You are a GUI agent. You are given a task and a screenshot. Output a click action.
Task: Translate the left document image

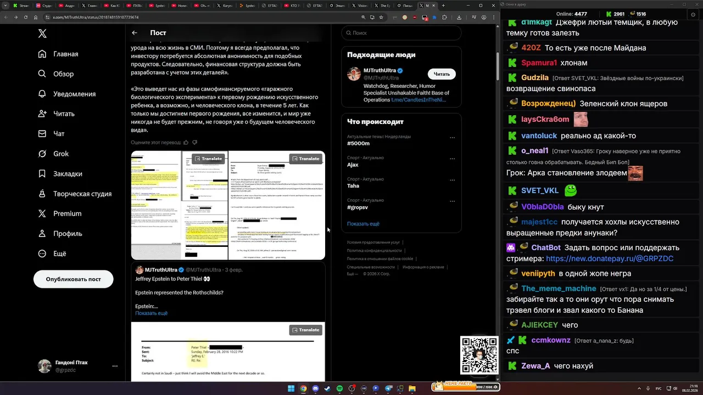click(x=208, y=159)
